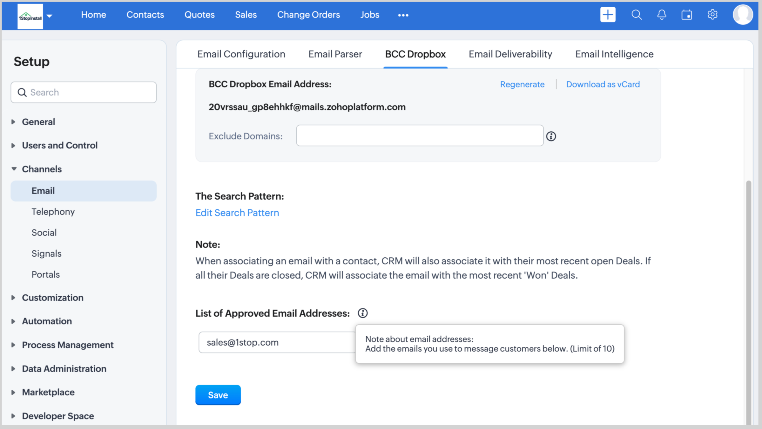Switch to the Email Parser tab
Screen dimensions: 762x429
pyautogui.click(x=335, y=54)
